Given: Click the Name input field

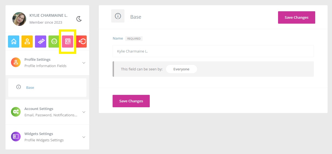Looking at the screenshot, I should (213, 51).
